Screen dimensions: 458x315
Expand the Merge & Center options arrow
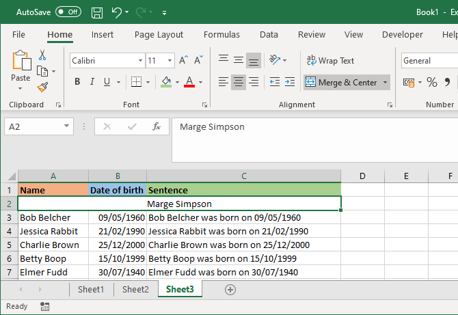(x=386, y=82)
